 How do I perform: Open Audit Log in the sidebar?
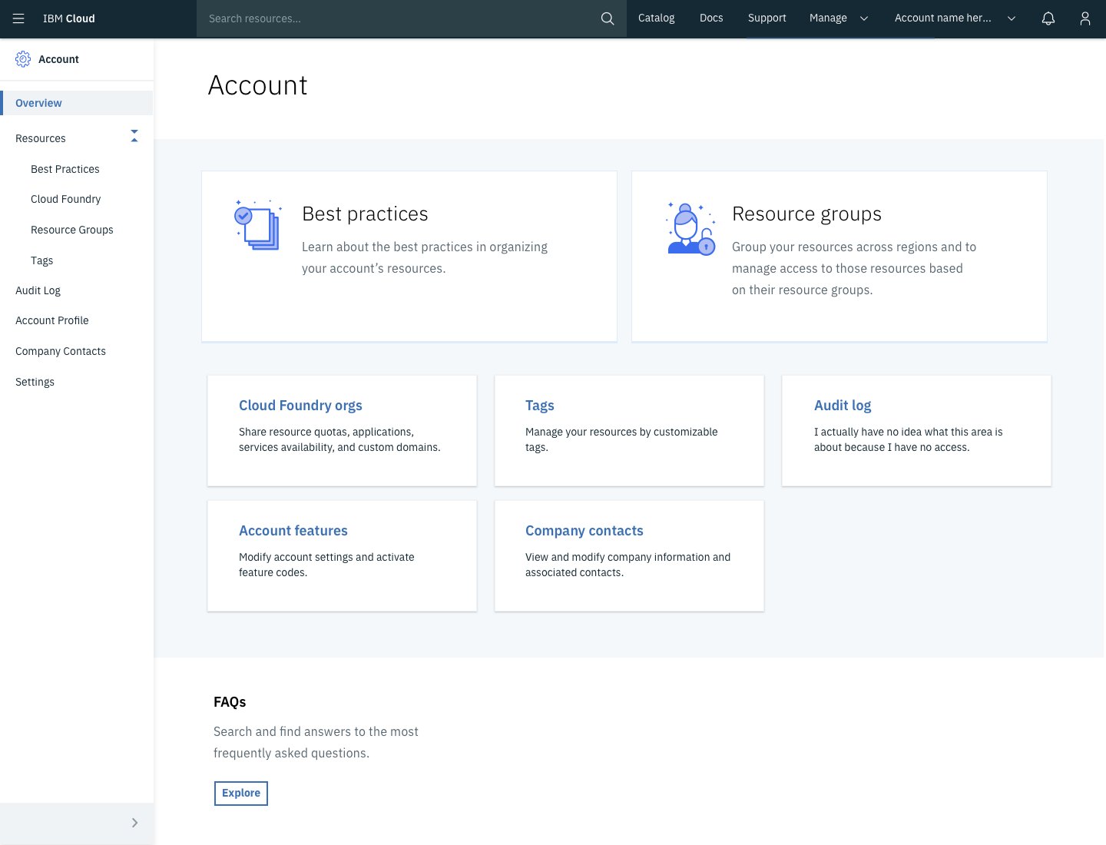point(38,290)
